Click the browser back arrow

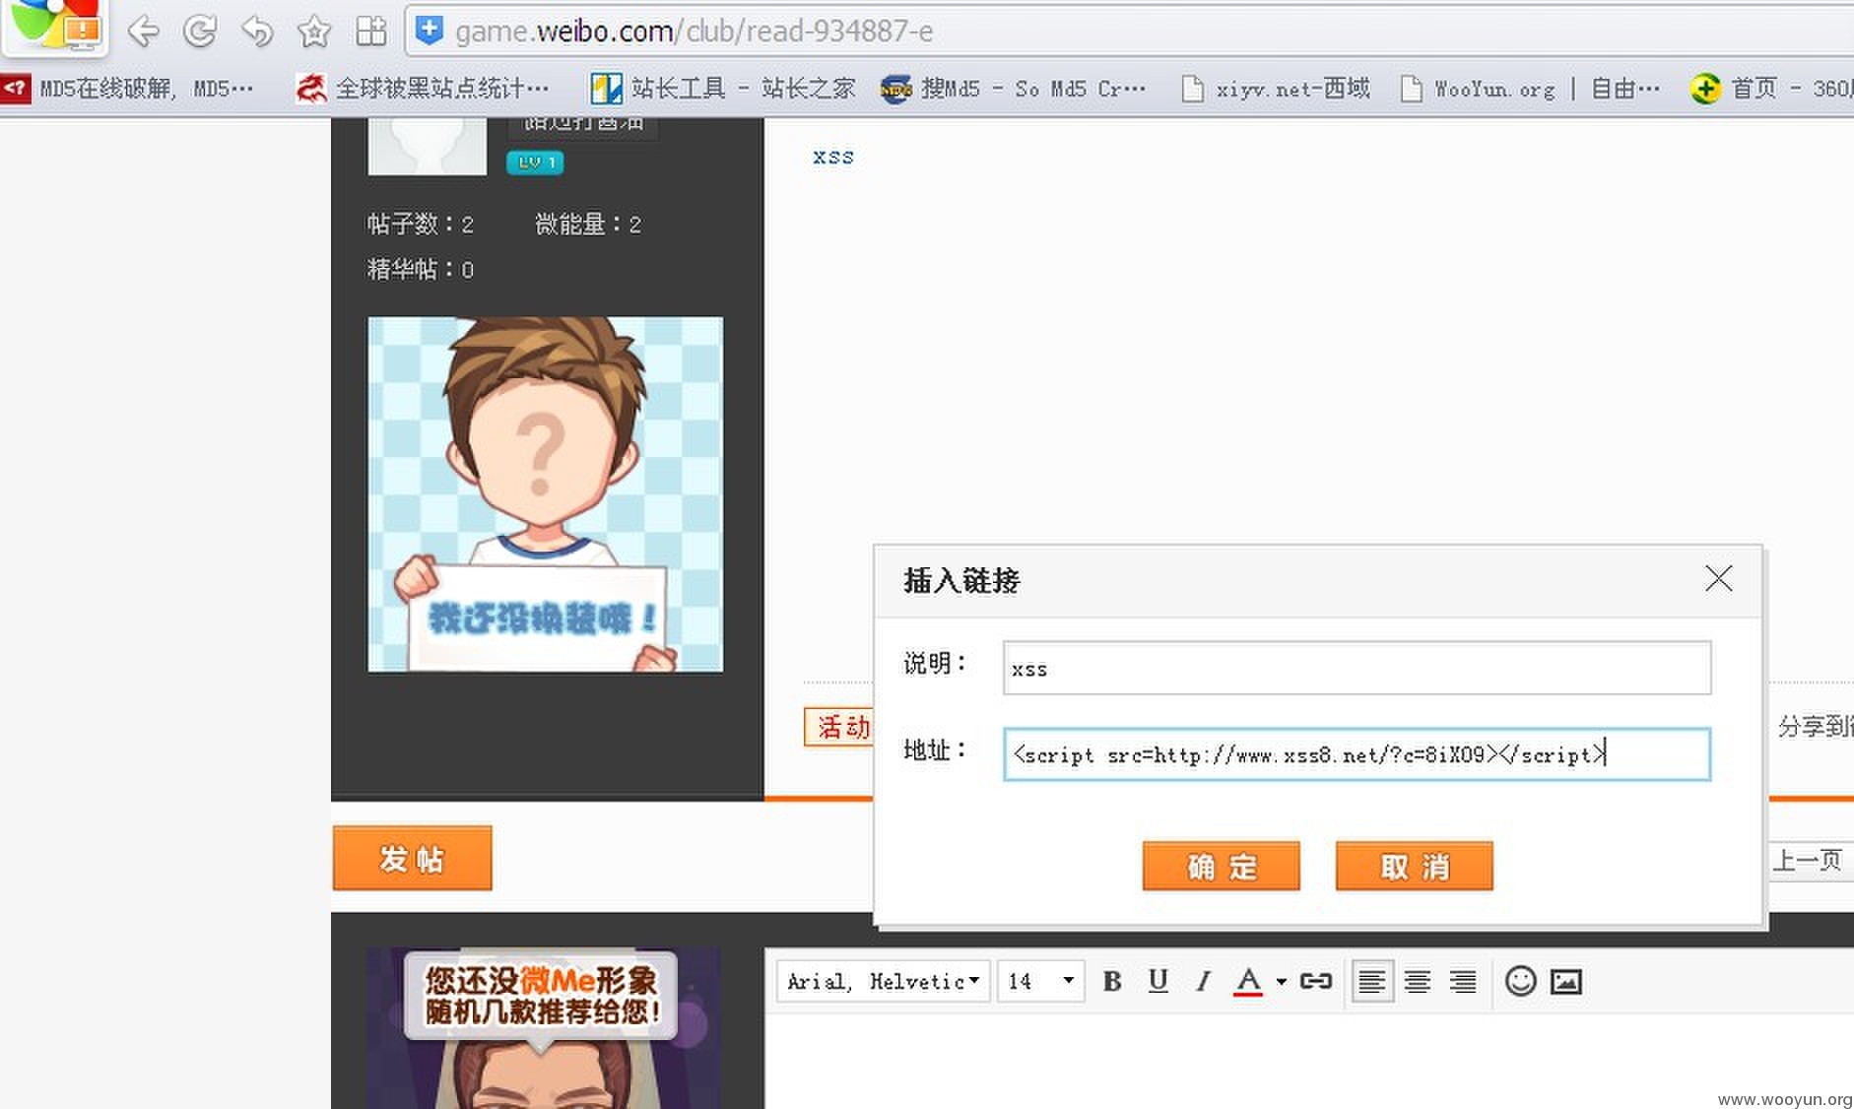[x=144, y=32]
